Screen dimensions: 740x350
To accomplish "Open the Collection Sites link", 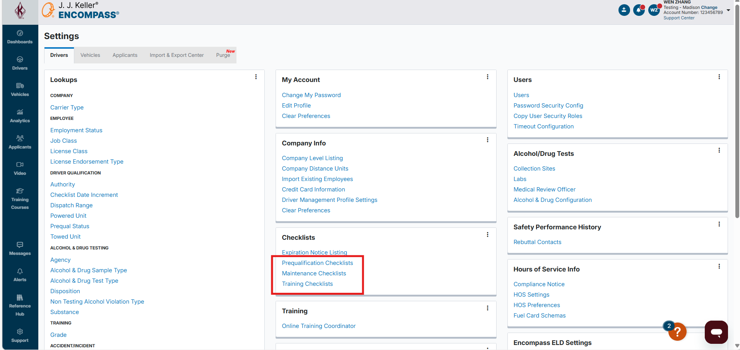I will pos(534,169).
